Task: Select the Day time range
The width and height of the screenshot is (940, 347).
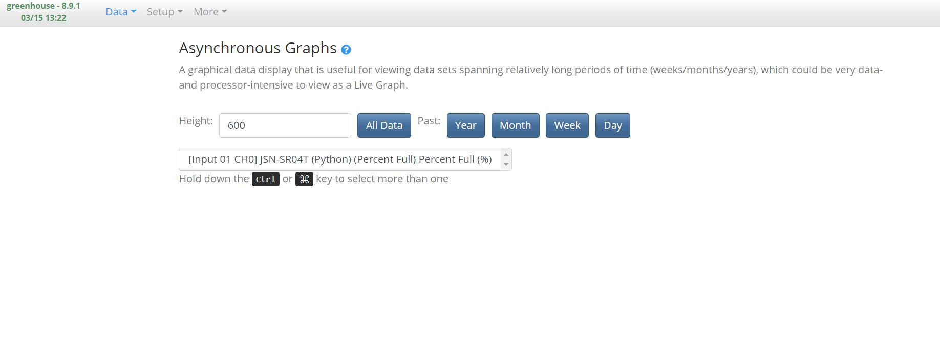Action: pos(612,125)
